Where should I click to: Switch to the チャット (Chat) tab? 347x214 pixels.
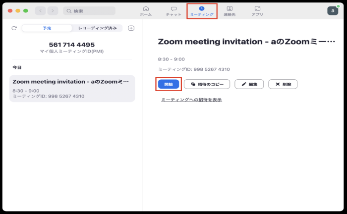click(173, 11)
